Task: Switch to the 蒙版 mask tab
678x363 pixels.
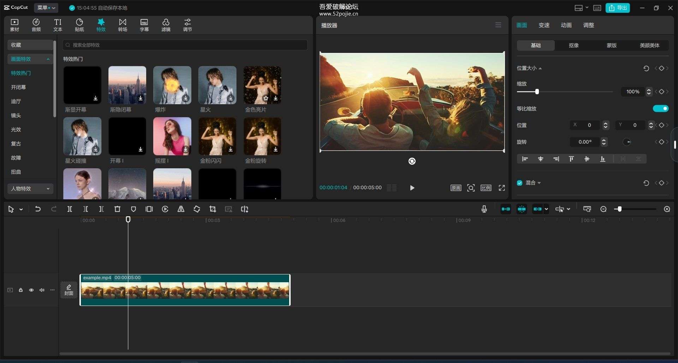Action: [x=611, y=45]
